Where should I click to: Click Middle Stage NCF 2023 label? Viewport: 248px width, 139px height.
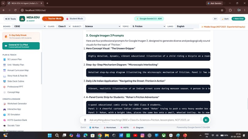pos(223,27)
